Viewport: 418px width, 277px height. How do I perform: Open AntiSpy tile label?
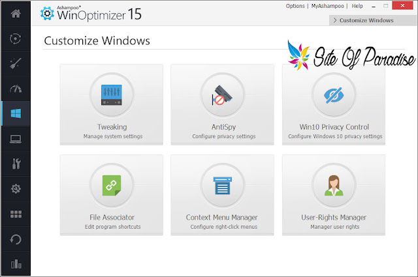(x=223, y=127)
